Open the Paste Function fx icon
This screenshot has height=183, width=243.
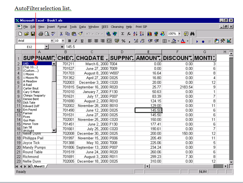(x=129, y=34)
